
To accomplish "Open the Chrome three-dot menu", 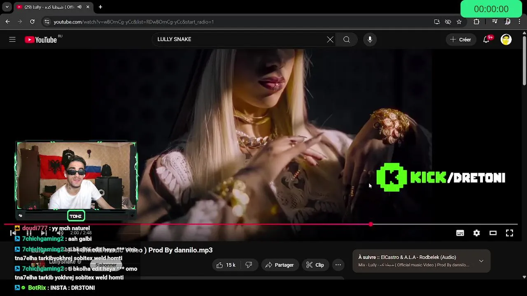I will 520,22.
